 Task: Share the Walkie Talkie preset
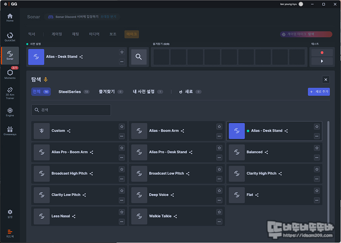click(x=175, y=216)
